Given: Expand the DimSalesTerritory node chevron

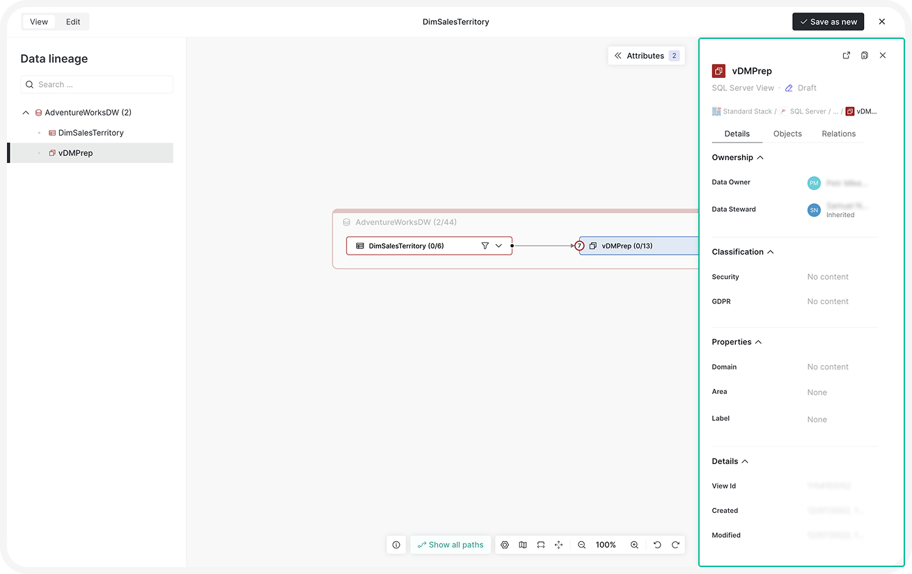Looking at the screenshot, I should [x=498, y=246].
